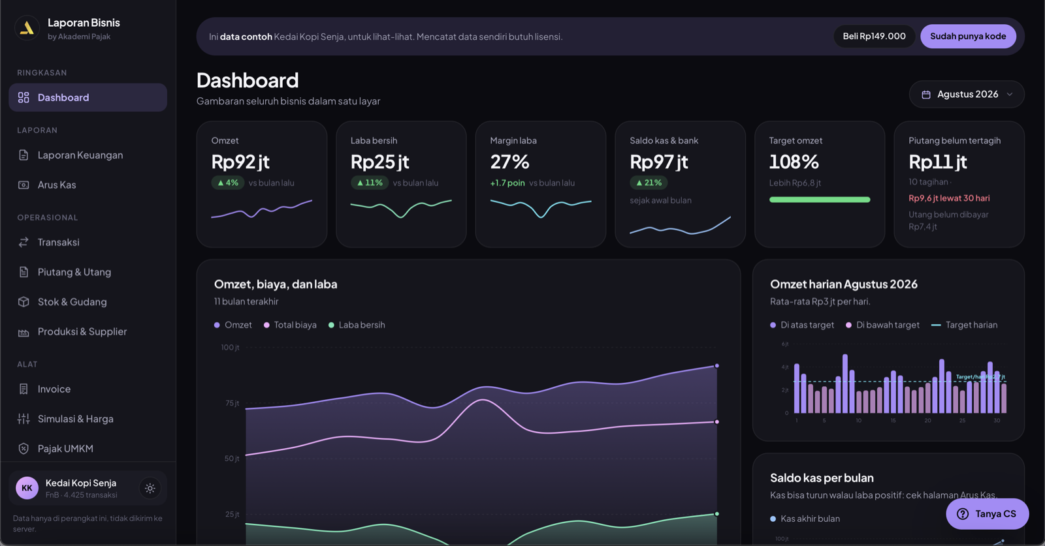This screenshot has width=1045, height=546.
Task: Toggle Di atas target legend
Action: (802, 325)
